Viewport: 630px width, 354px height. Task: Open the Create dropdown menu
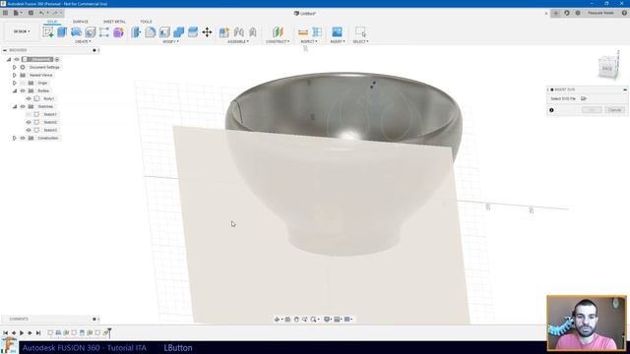83,41
